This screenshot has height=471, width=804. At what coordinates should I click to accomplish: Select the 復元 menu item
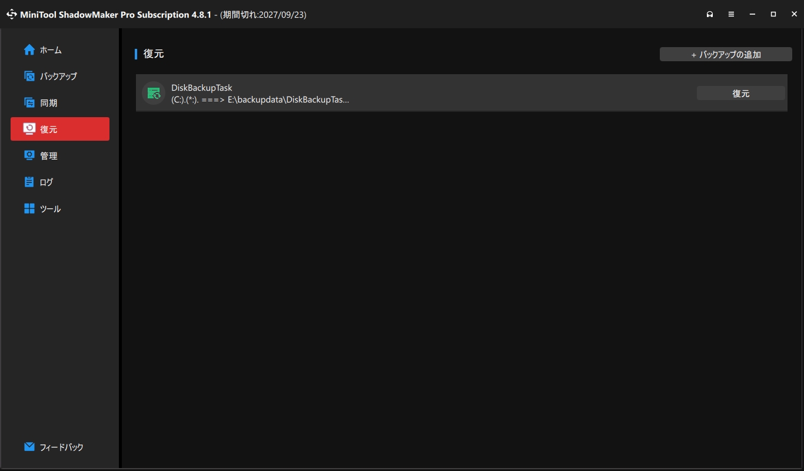(60, 129)
